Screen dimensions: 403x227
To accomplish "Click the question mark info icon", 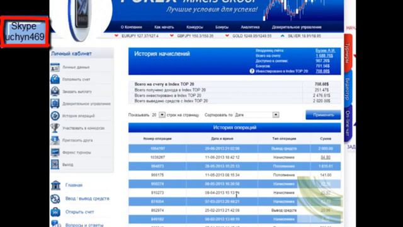I will coord(252,71).
